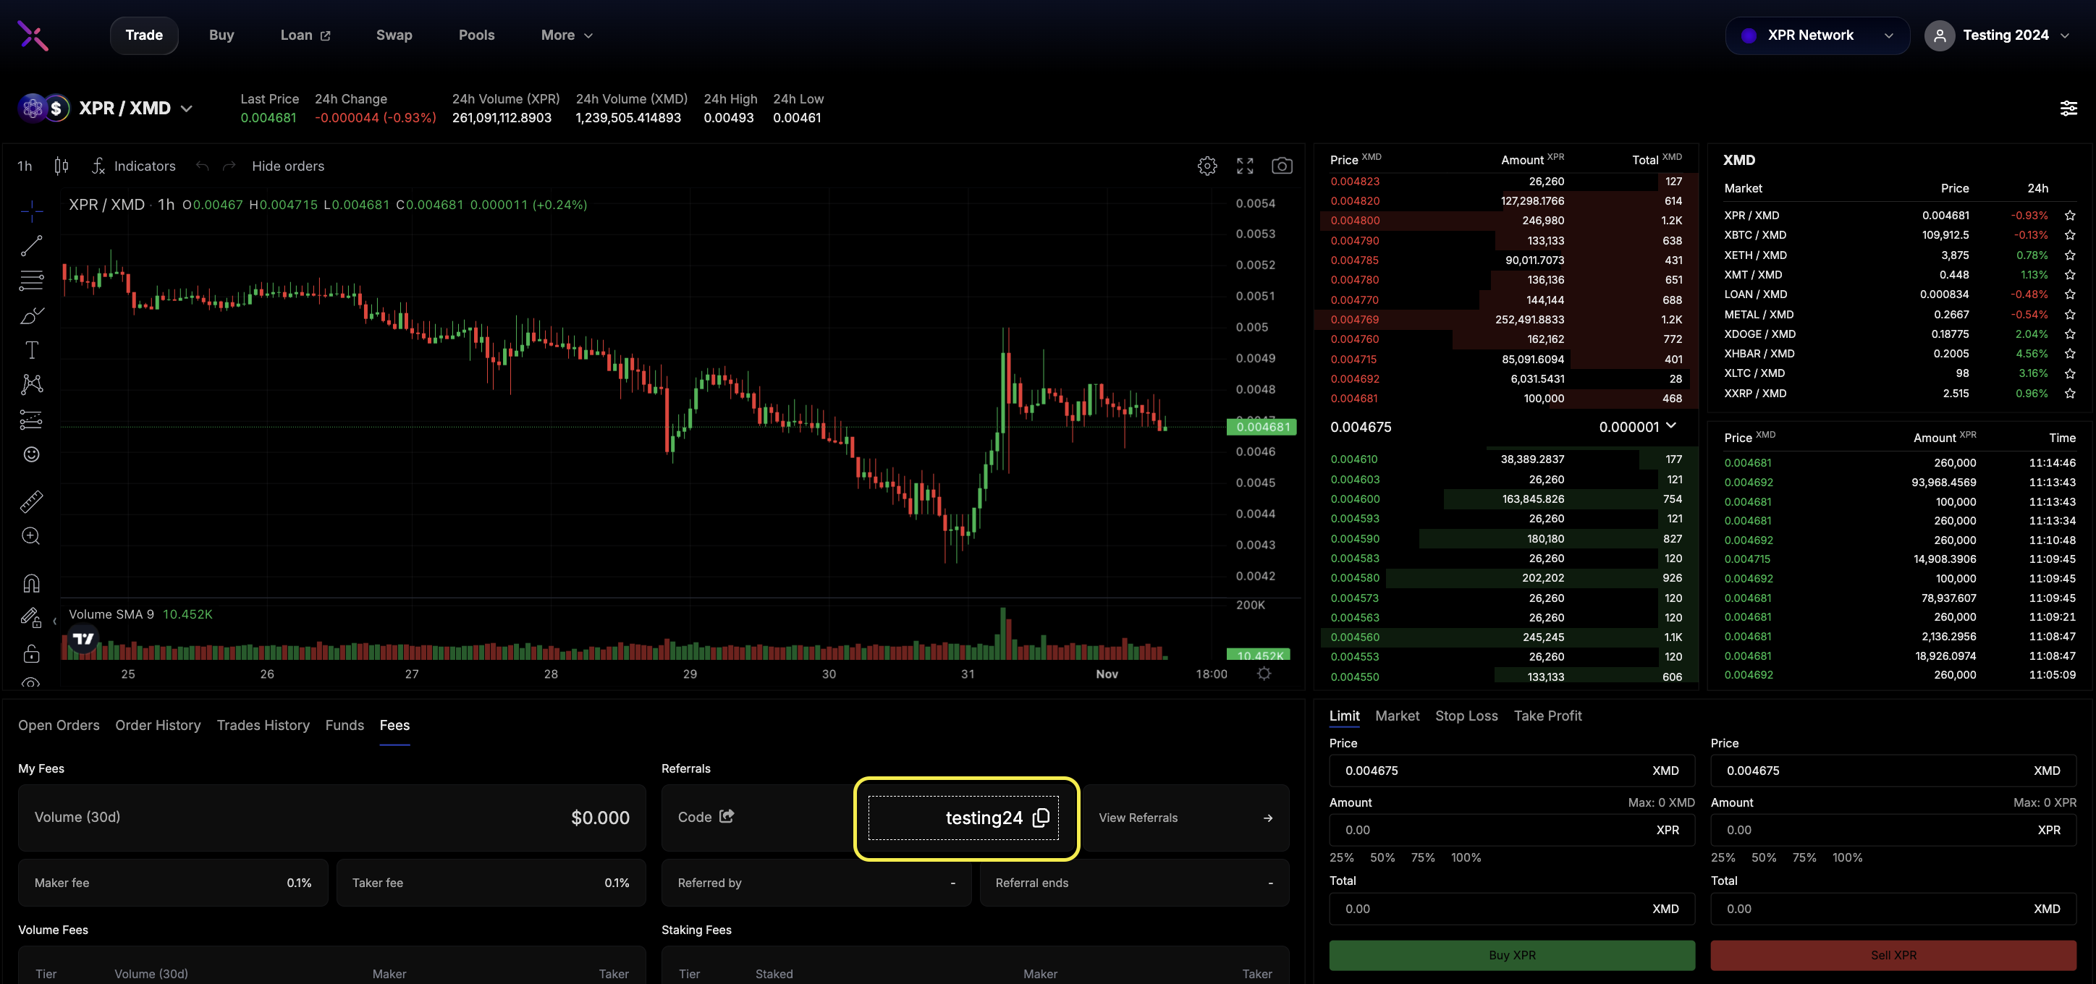Viewport: 2096px width, 984px height.
Task: Favorite the XBTC / XMD market star
Action: click(2069, 235)
